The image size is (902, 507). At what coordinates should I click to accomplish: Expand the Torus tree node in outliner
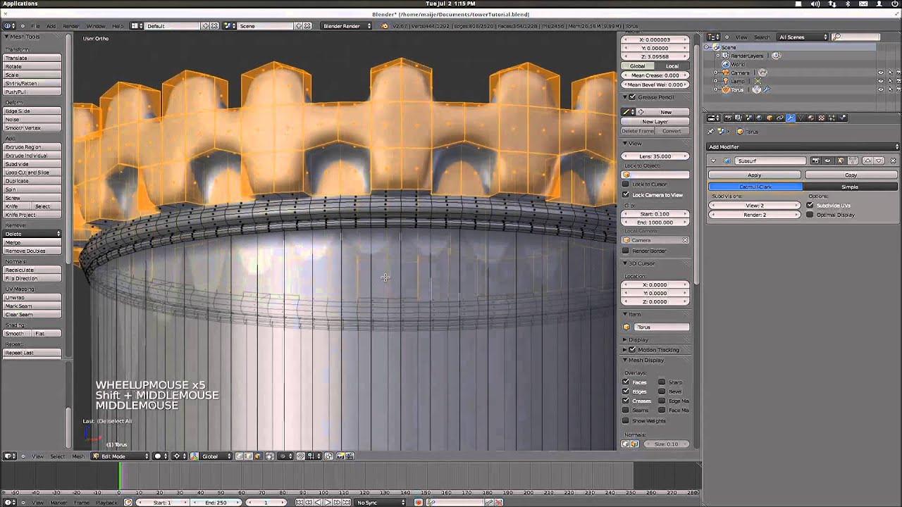pyautogui.click(x=716, y=89)
